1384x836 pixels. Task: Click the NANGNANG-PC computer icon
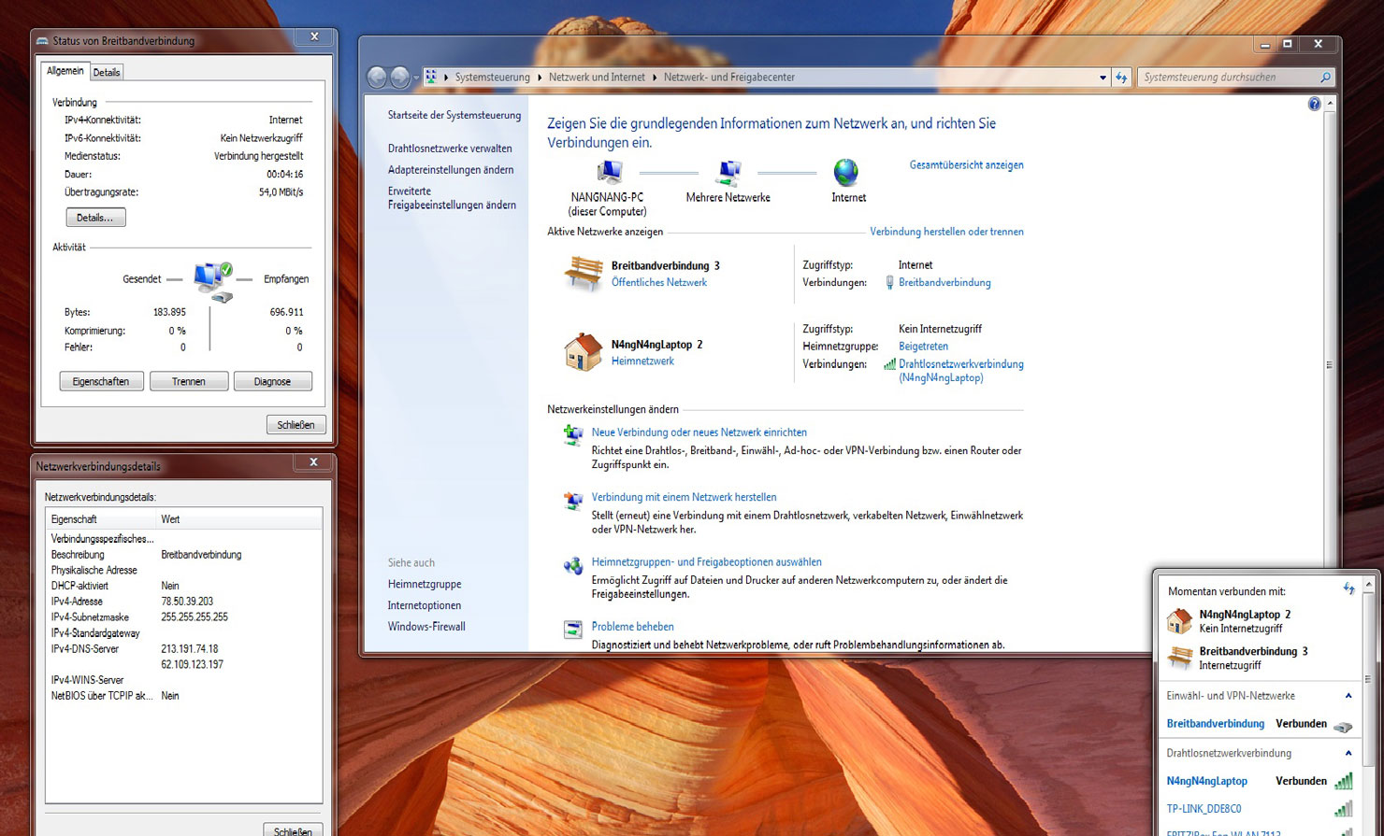609,173
